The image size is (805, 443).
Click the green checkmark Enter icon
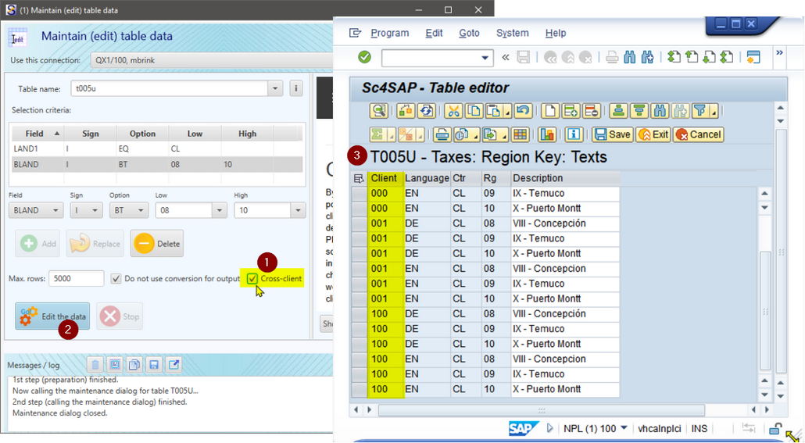click(364, 57)
